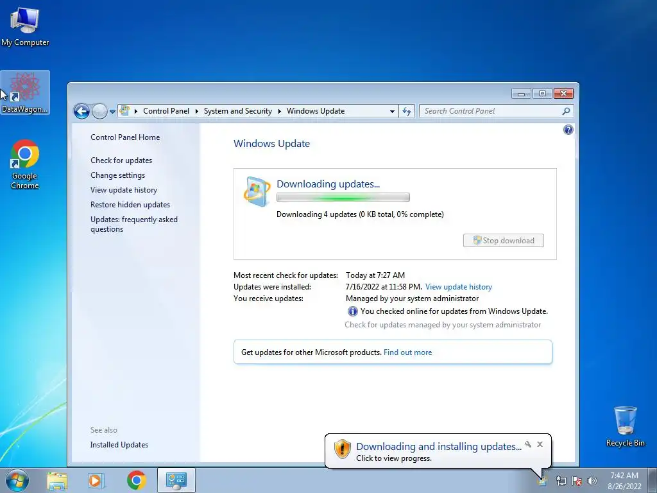Click the blue information icon

pos(352,311)
